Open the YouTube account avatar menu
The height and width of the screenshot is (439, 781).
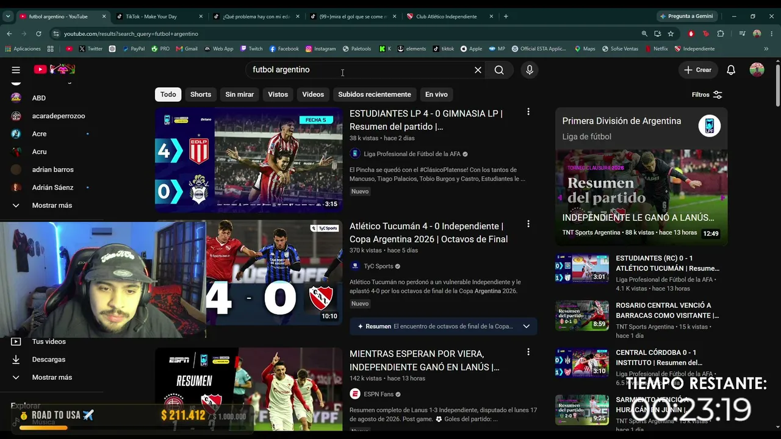pos(757,70)
